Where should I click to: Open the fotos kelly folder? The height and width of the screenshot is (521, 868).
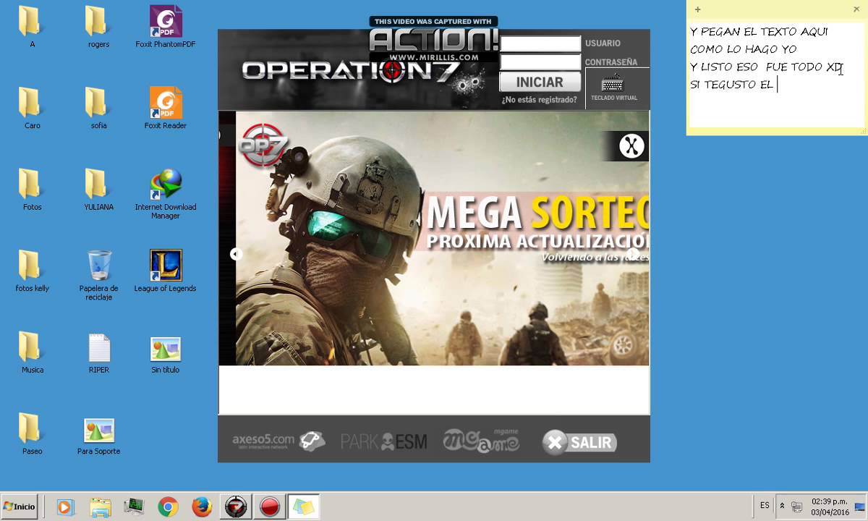click(32, 271)
